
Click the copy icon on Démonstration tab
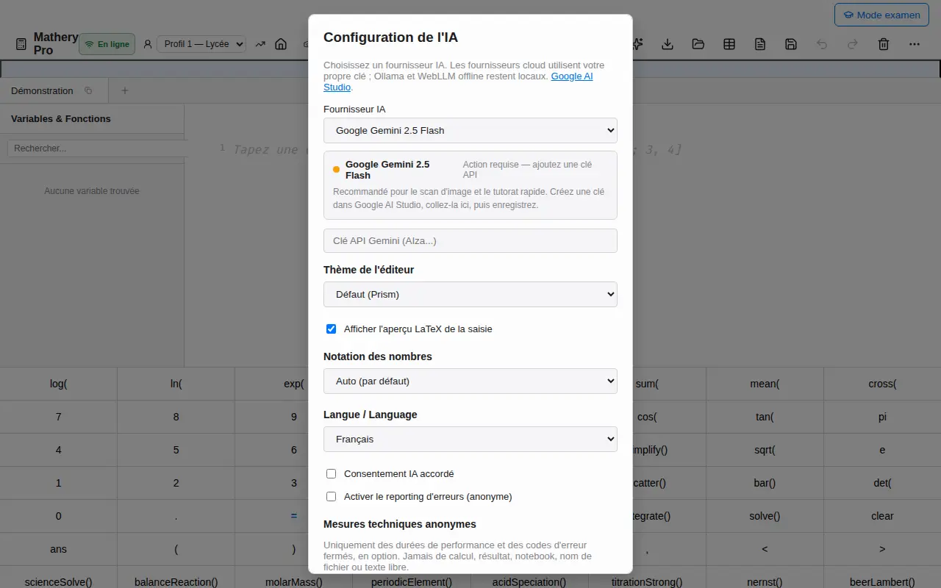coord(88,91)
